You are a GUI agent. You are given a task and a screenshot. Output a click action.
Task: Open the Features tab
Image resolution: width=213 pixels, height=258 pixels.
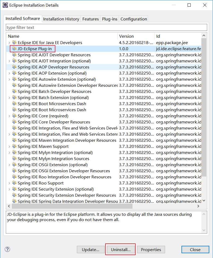click(91, 19)
